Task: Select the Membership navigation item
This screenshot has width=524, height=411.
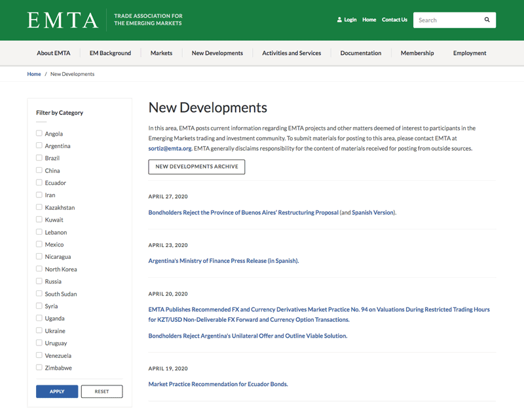Action: (417, 53)
